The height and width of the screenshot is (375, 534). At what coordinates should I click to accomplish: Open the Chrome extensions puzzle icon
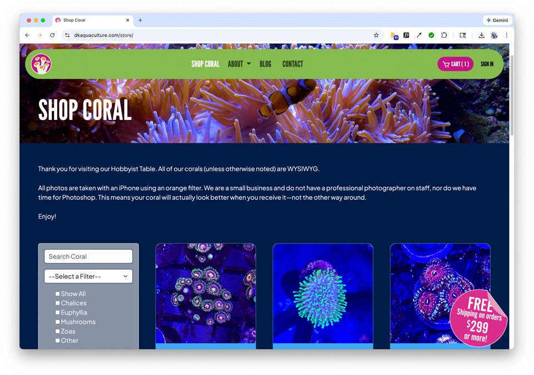(444, 35)
